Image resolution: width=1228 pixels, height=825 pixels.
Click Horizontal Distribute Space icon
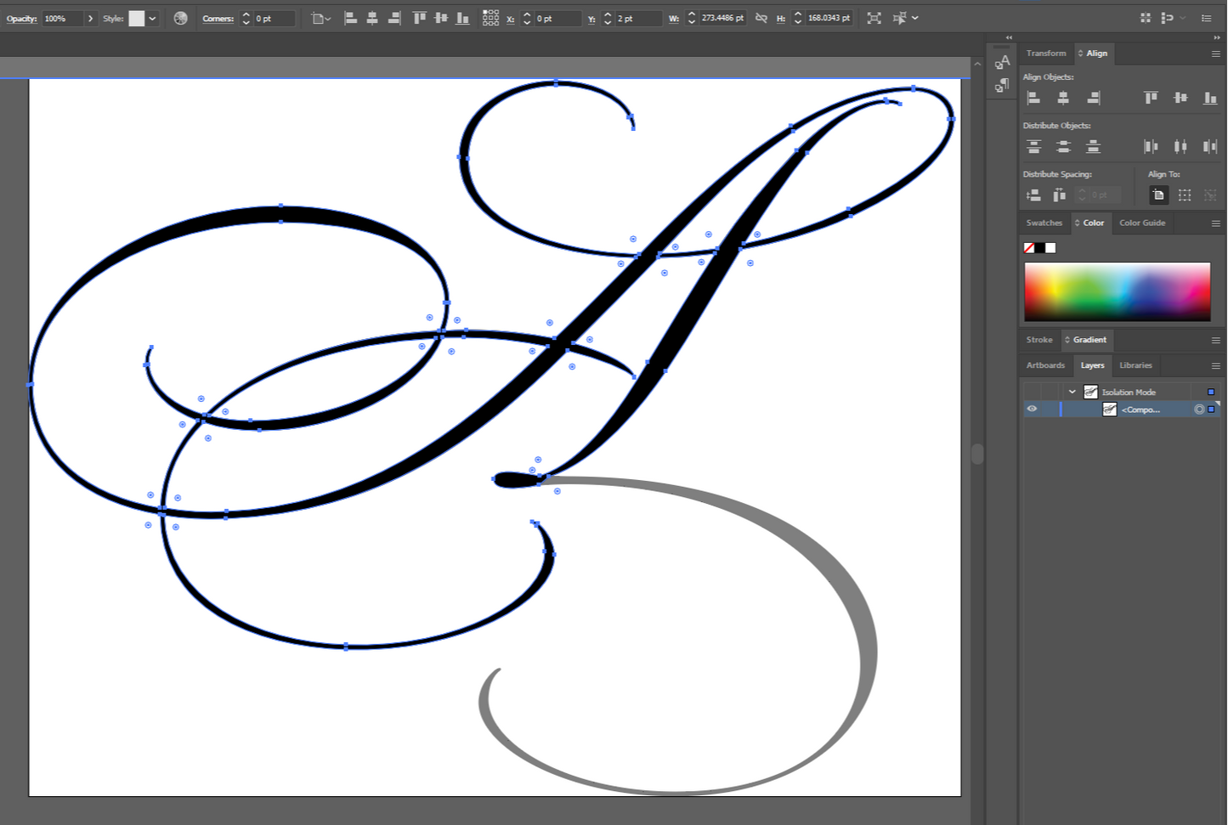tap(1059, 195)
